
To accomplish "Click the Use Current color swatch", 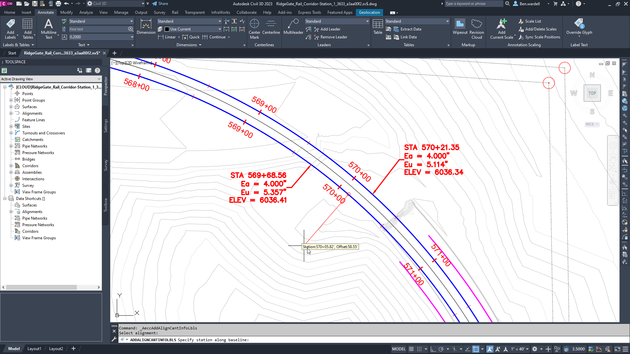I will click(x=167, y=29).
